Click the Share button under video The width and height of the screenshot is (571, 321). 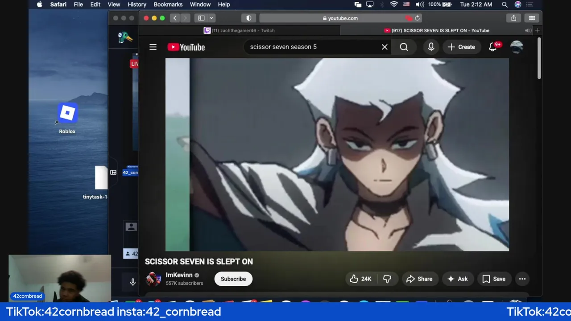click(x=419, y=279)
